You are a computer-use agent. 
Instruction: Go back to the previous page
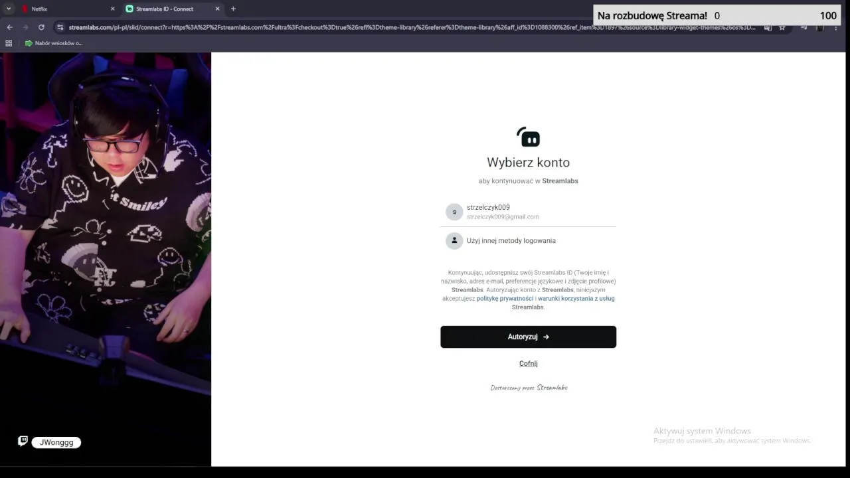[x=9, y=27]
